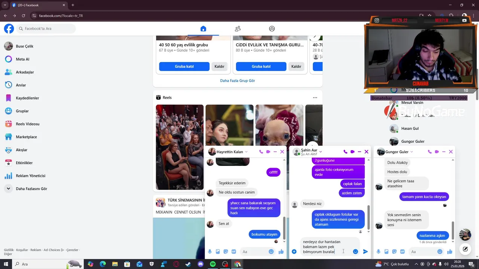Open the Reels section options menu
The width and height of the screenshot is (479, 269).
[315, 98]
